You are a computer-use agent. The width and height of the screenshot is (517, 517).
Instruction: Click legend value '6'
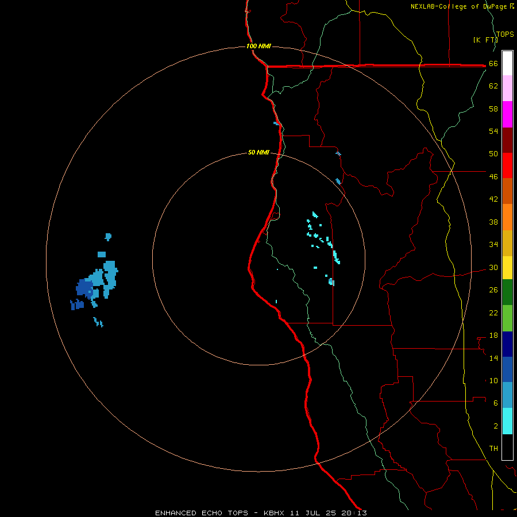496,403
